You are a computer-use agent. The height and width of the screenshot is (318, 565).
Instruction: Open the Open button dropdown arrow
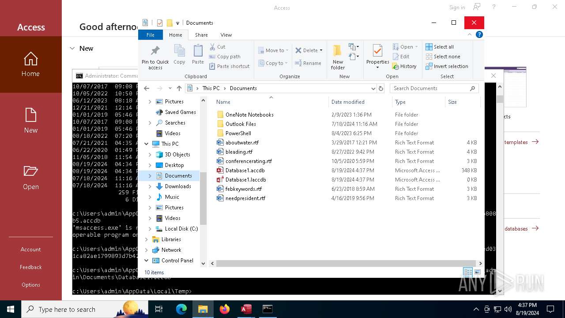(x=416, y=47)
